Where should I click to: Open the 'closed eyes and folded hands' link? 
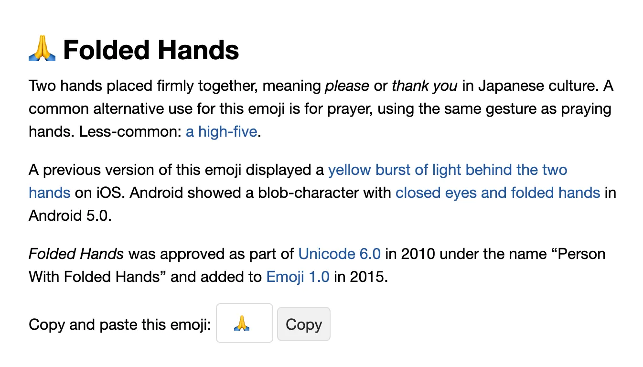coord(497,193)
